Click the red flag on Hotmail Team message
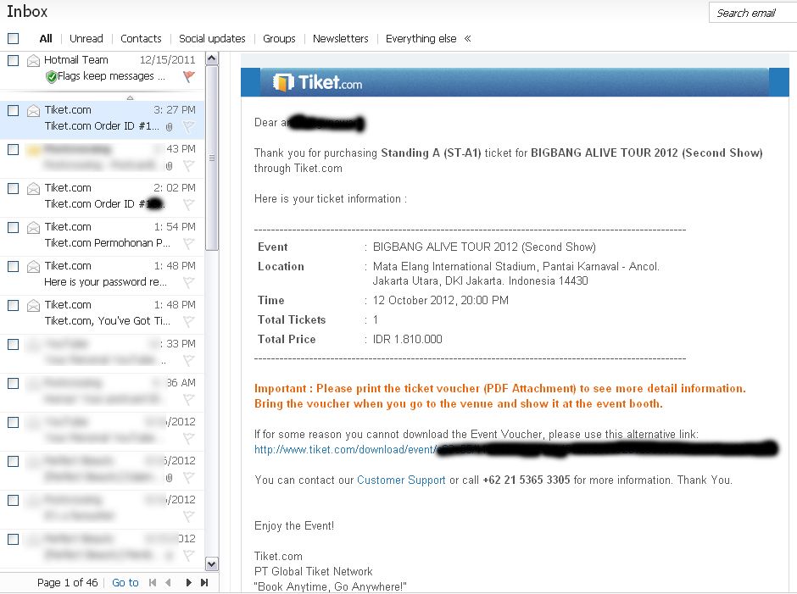 point(188,76)
